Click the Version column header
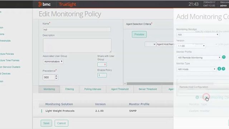This screenshot has height=129, width=229. [x=100, y=104]
